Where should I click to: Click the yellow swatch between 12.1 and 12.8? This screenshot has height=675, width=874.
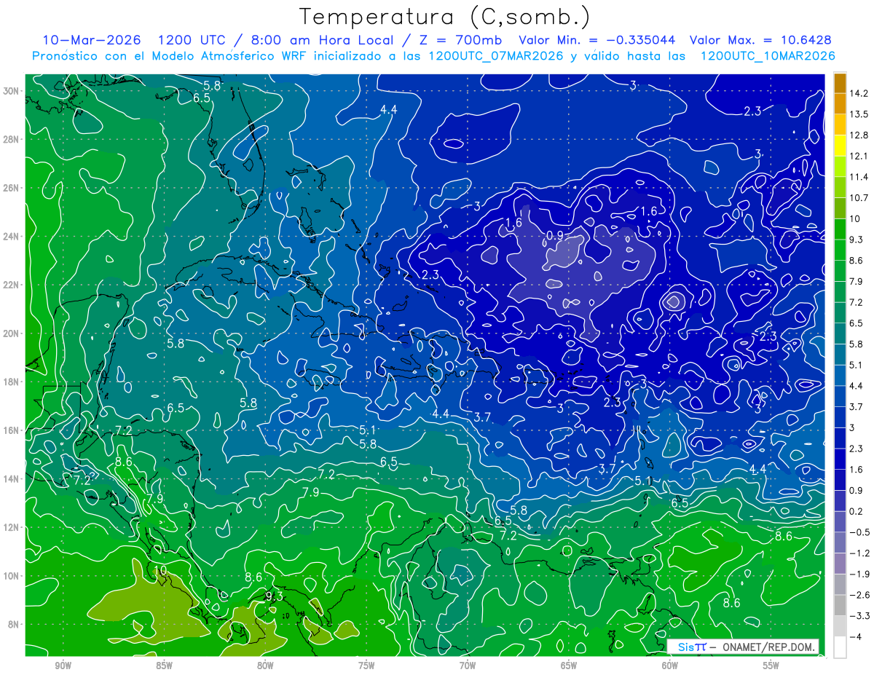click(840, 146)
